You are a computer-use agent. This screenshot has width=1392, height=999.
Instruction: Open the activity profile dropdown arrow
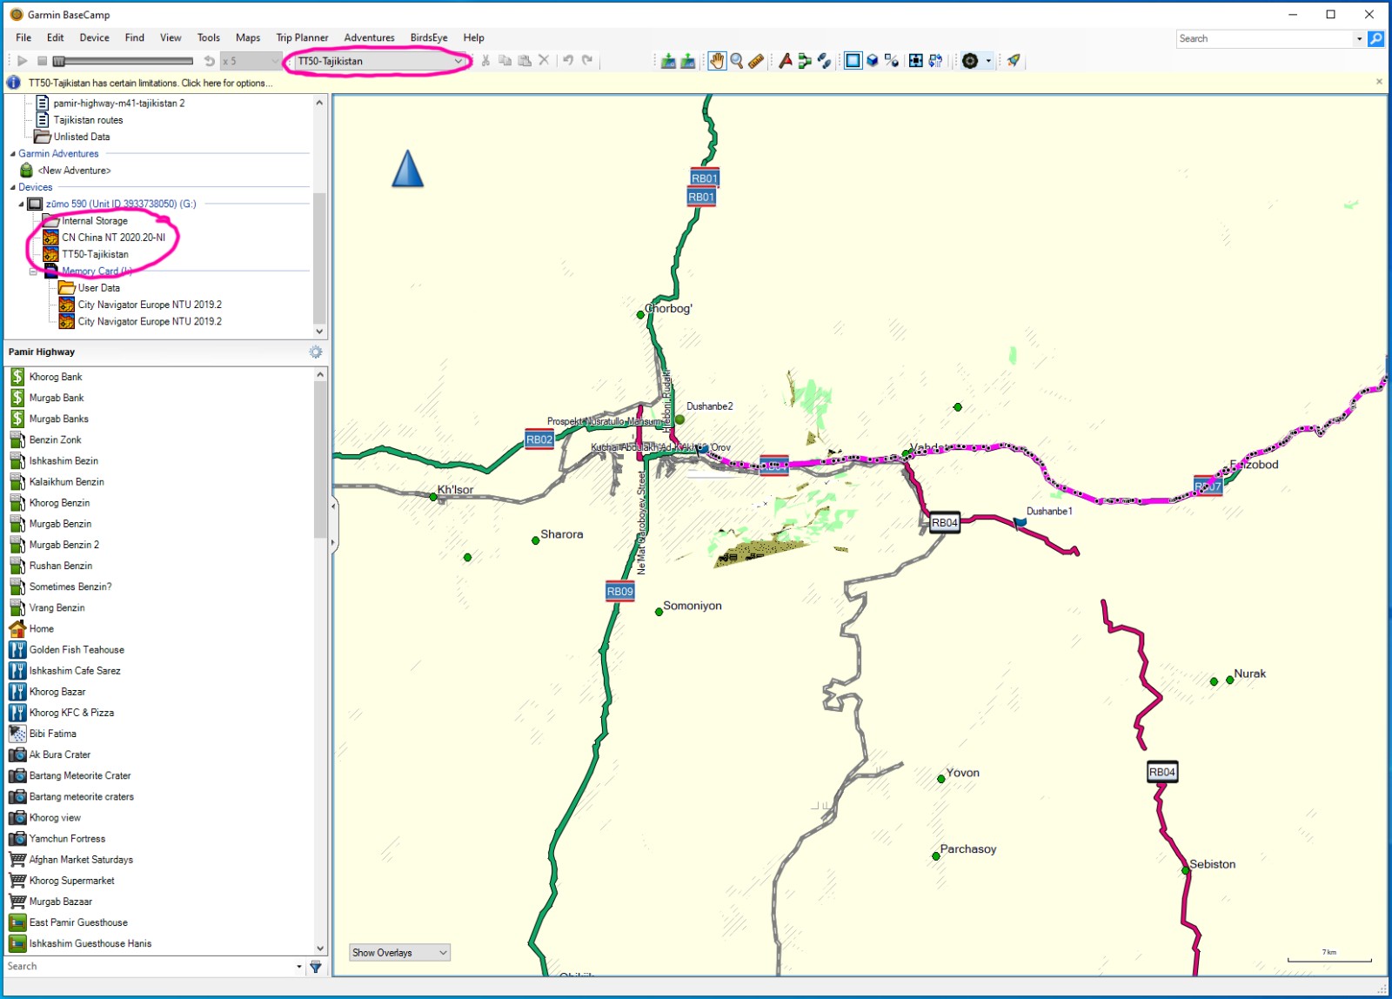(988, 61)
